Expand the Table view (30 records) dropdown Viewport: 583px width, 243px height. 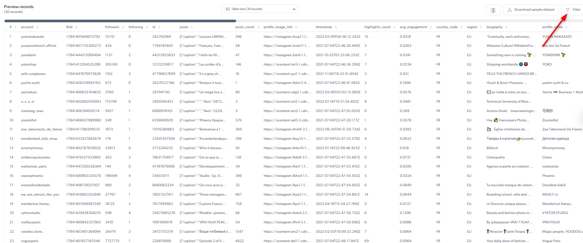[x=259, y=9]
